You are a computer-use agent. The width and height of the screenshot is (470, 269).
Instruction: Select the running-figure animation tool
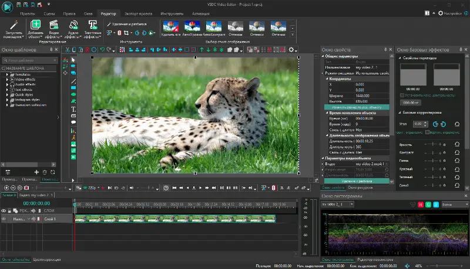(73, 138)
